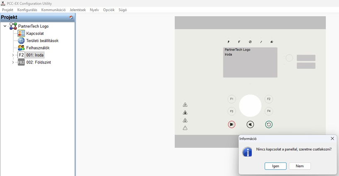Click the FB2 panel icon for Földszint
The width and height of the screenshot is (339, 176).
click(21, 62)
